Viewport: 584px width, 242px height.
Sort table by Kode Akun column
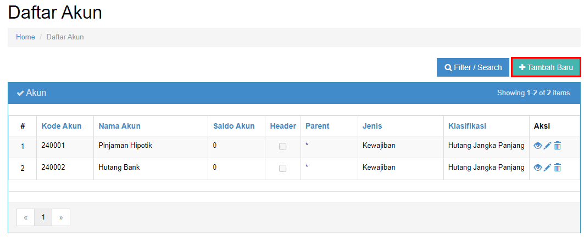coord(62,126)
